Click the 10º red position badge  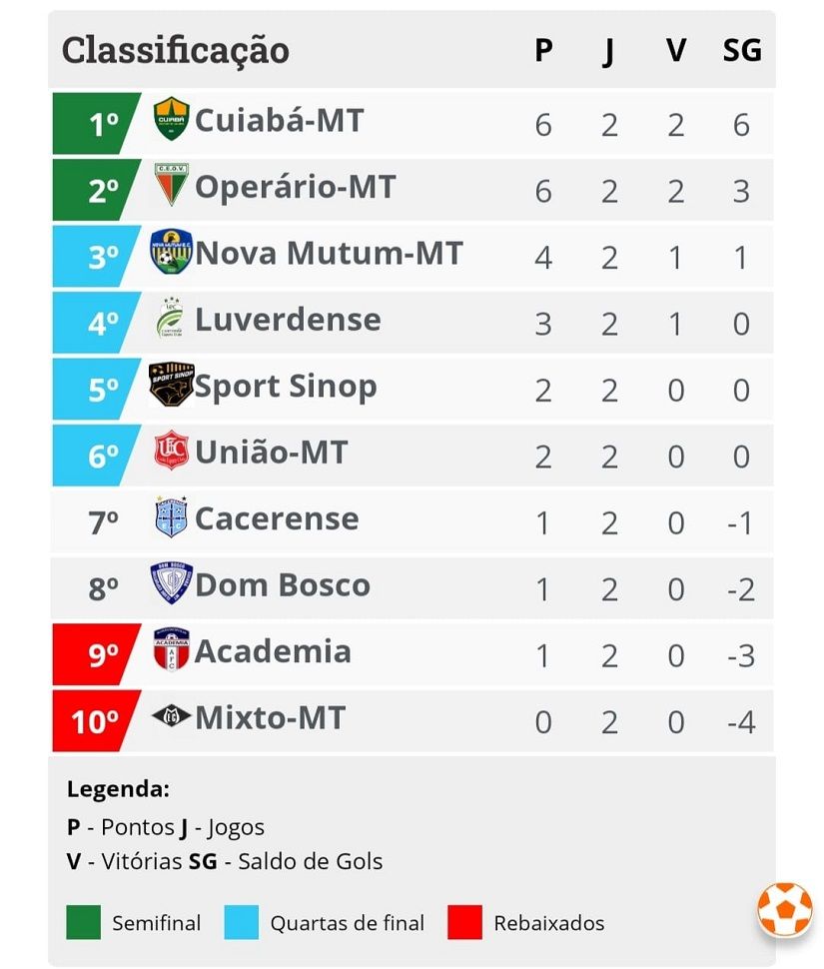(x=97, y=720)
